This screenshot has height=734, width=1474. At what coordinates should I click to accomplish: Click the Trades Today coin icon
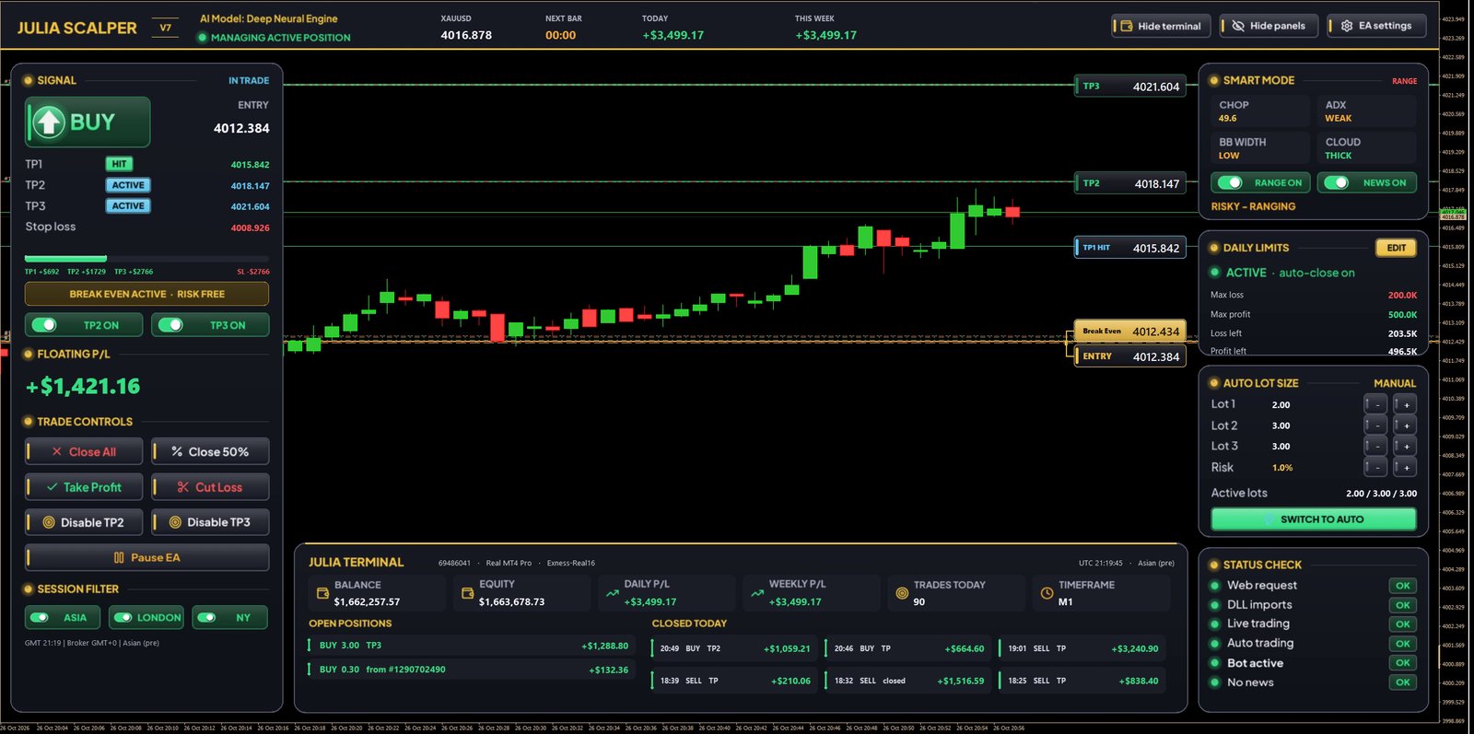[902, 593]
